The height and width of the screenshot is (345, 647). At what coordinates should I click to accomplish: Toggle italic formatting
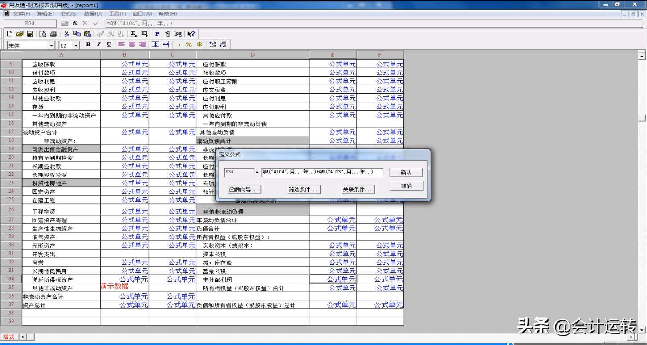pos(98,45)
